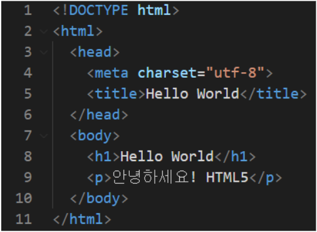Click line number 9 in the gutter
Viewport: 317px width, 232px height.
28,177
